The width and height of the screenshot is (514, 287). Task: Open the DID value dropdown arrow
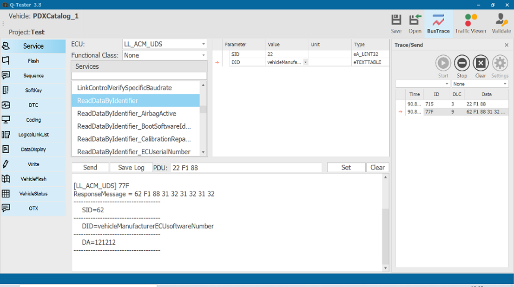point(305,62)
